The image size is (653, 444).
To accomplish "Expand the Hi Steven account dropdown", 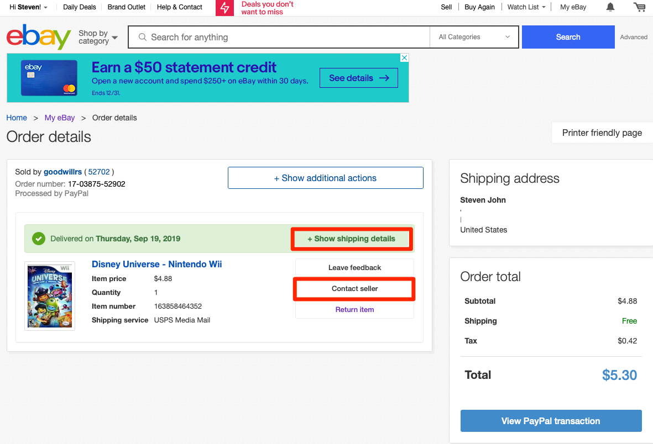I will [x=28, y=7].
